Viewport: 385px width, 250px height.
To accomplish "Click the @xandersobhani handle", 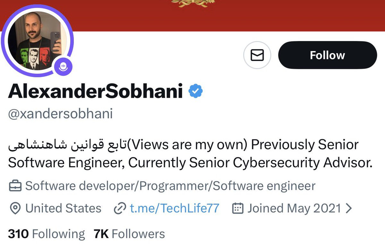I will [x=60, y=114].
